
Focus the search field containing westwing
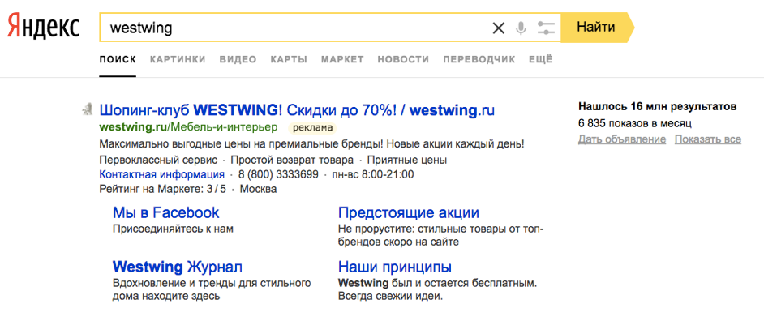pyautogui.click(x=294, y=28)
